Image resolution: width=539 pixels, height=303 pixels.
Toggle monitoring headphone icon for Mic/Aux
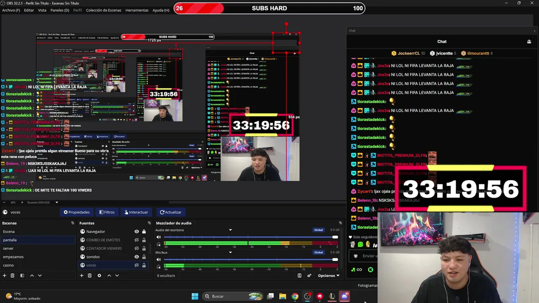tap(159, 266)
